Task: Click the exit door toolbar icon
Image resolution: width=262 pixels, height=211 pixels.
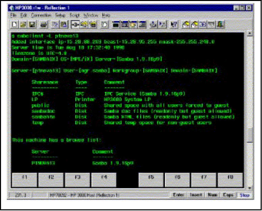Action: click(220, 25)
